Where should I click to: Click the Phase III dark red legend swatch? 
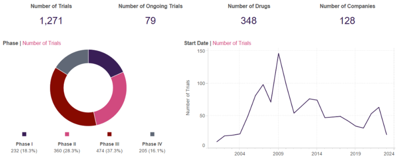(109, 134)
